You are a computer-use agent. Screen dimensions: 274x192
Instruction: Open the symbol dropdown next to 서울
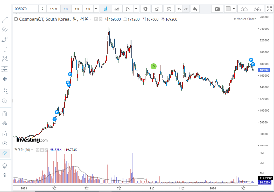(x=91, y=19)
